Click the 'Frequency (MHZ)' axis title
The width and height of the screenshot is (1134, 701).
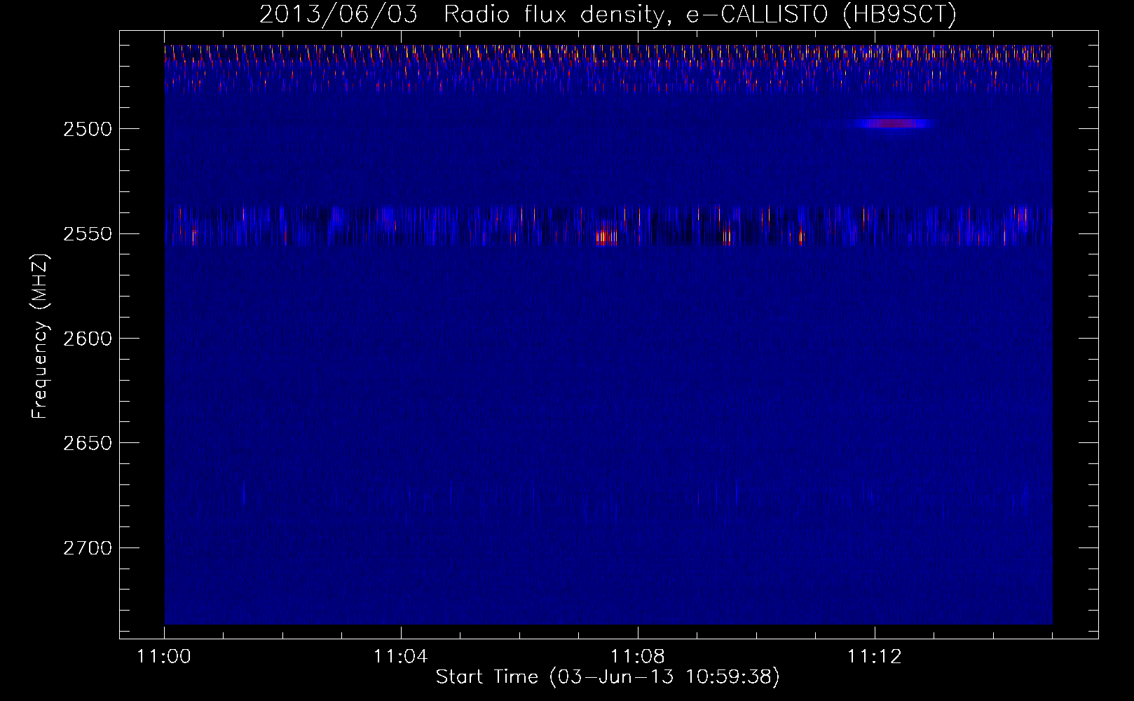40,336
